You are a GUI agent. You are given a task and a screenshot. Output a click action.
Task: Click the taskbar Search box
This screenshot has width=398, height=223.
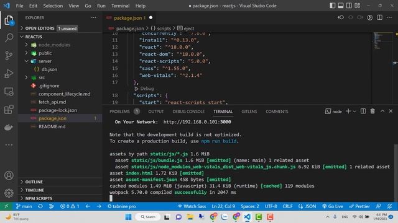point(148,217)
